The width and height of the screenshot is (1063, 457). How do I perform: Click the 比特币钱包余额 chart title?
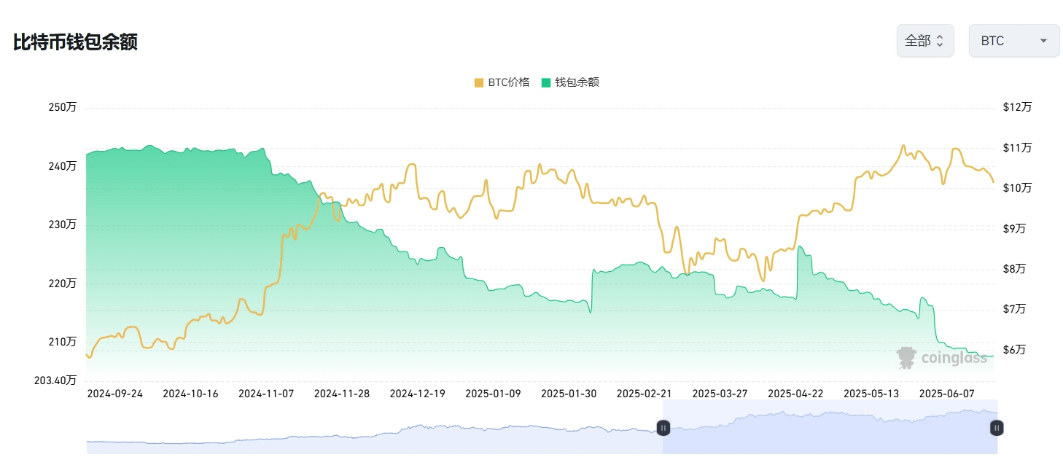[75, 42]
